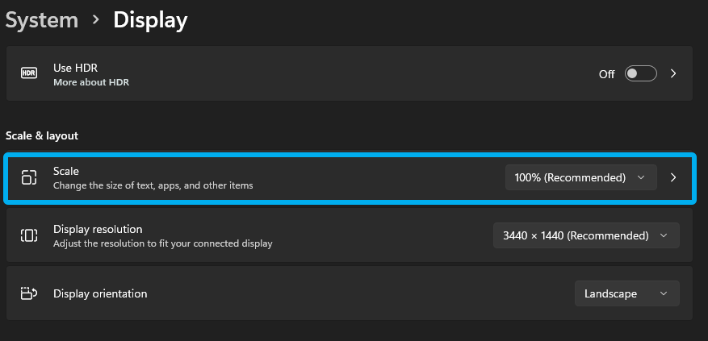This screenshot has height=341, width=708.
Task: Open HDR settings via its right chevron
Action: [674, 73]
